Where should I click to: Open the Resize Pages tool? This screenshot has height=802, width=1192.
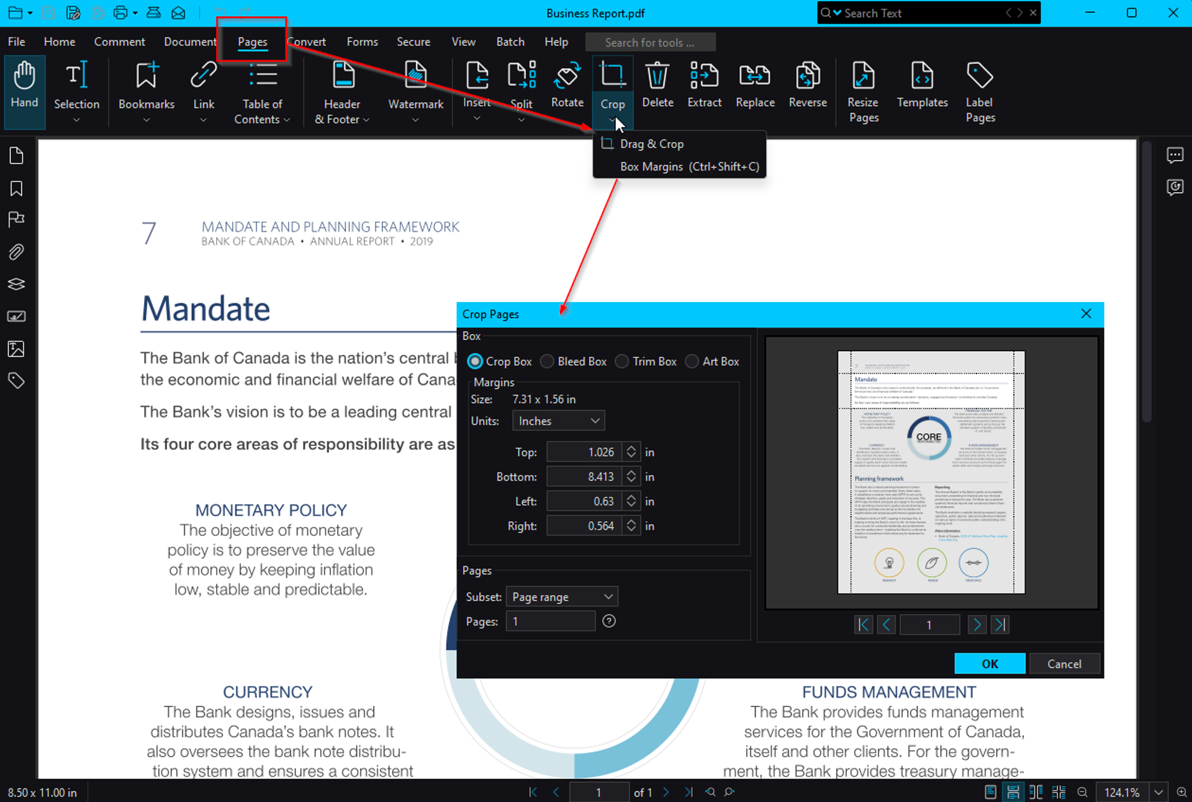pos(864,91)
